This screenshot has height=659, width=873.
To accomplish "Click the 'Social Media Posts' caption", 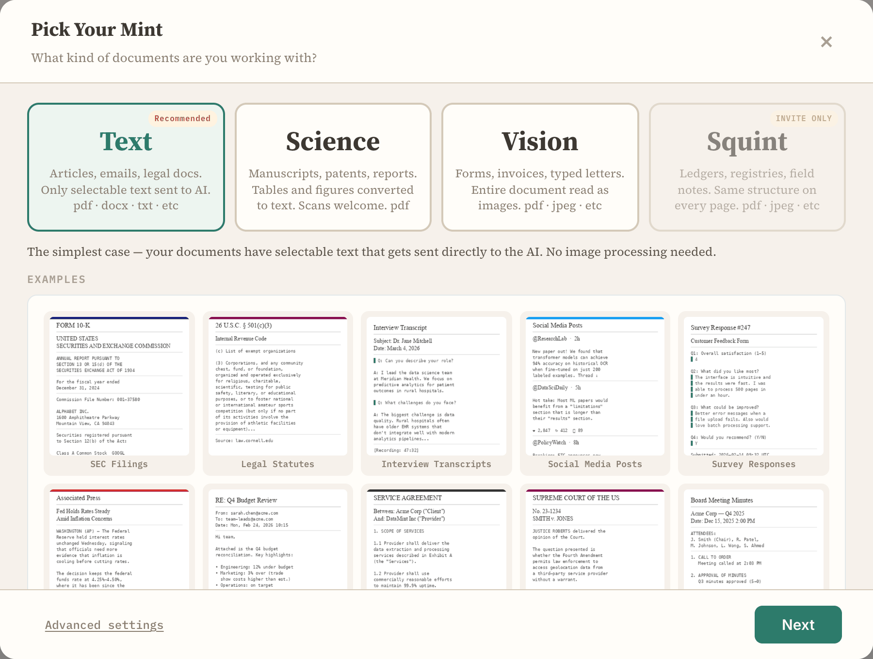I will point(595,464).
